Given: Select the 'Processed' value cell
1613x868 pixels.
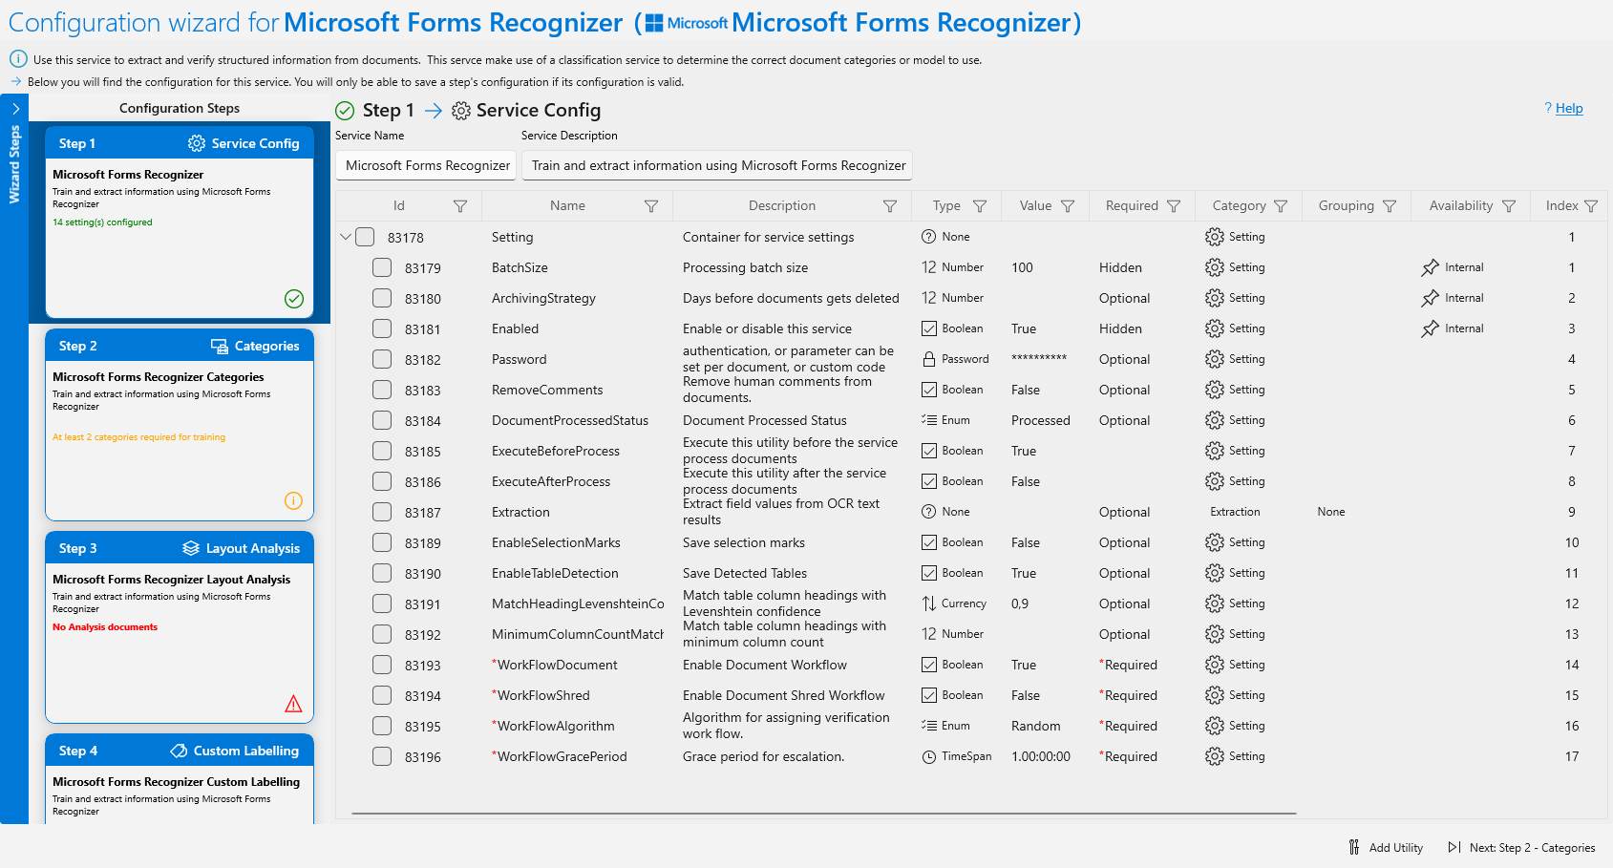Looking at the screenshot, I should (1040, 420).
